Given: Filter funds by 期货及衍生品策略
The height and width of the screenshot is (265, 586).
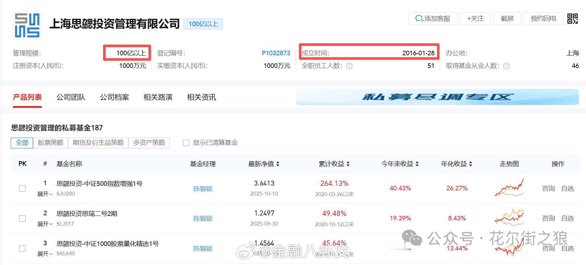Looking at the screenshot, I should click(x=98, y=143).
